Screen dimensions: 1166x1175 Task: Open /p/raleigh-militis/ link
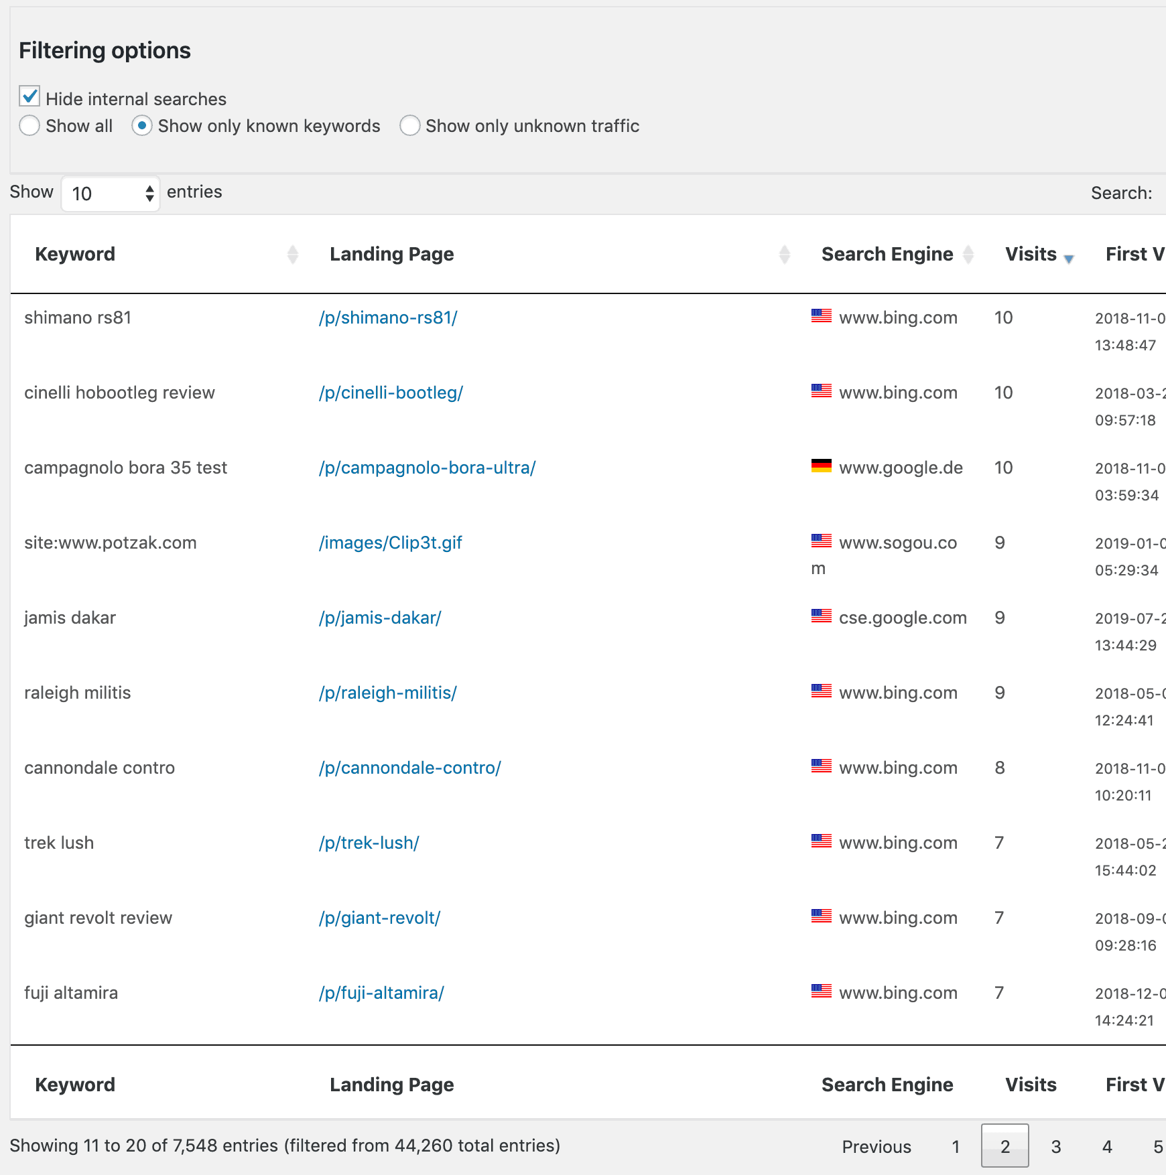click(x=387, y=693)
